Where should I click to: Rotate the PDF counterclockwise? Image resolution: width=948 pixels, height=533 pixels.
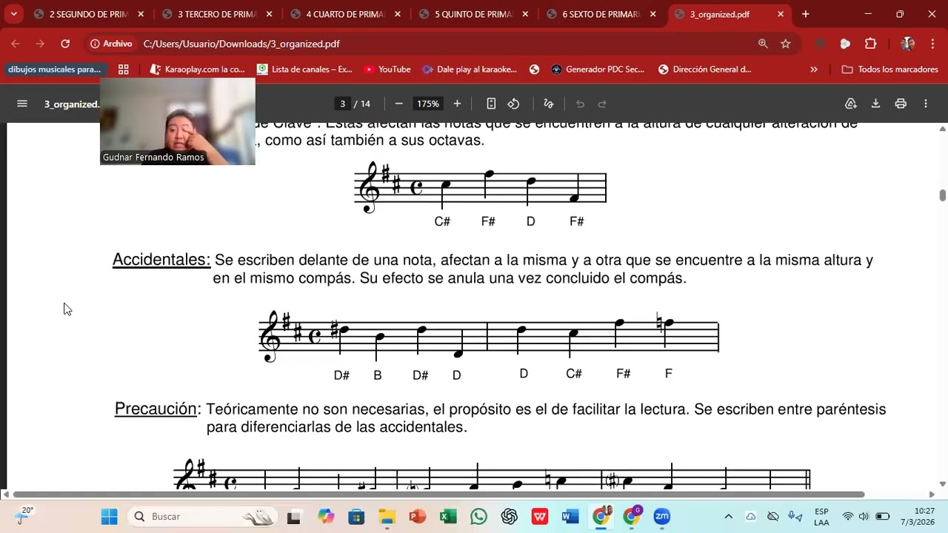tap(513, 104)
